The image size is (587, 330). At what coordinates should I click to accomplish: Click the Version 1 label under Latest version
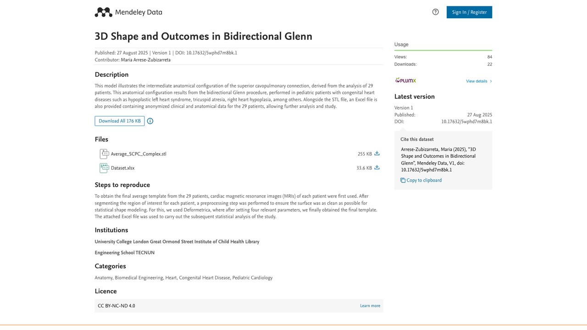pos(404,108)
